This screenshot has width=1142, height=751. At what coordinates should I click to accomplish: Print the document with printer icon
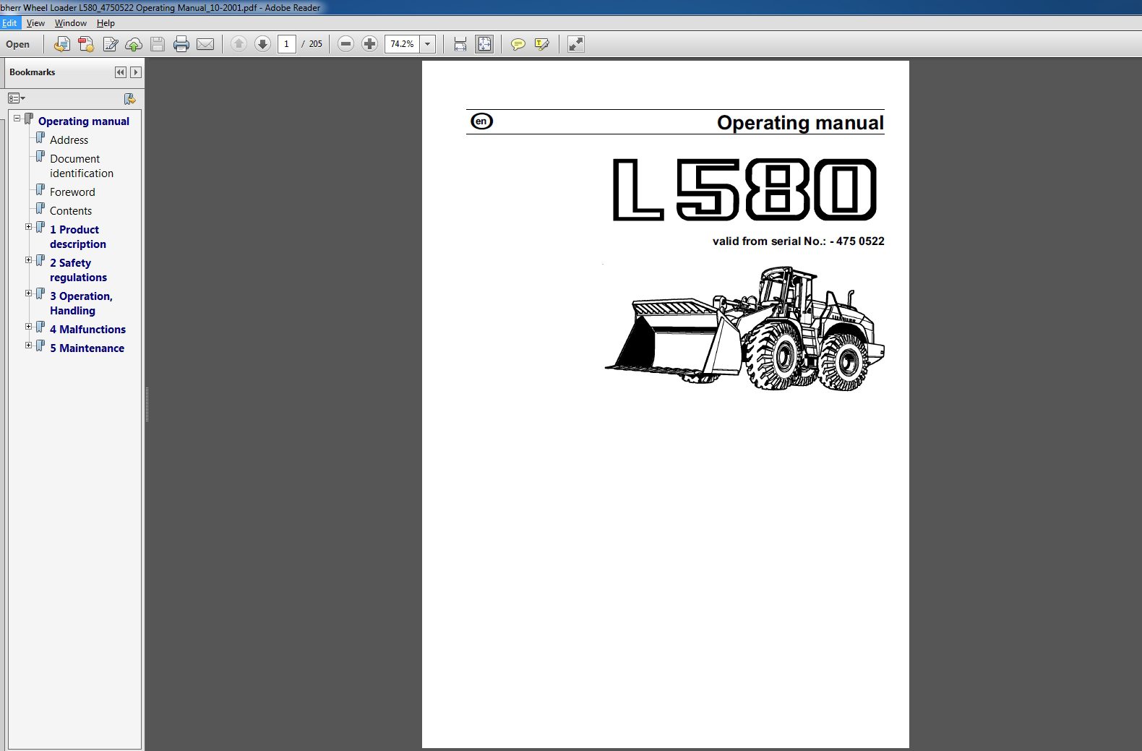[x=181, y=45]
